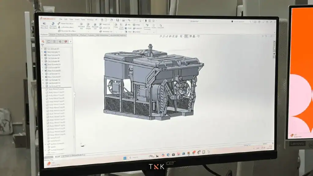Expand the last Cut-Extrude above the rollback bar

(43, 86)
